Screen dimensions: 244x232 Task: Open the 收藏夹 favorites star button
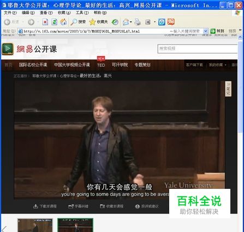click(x=98, y=22)
